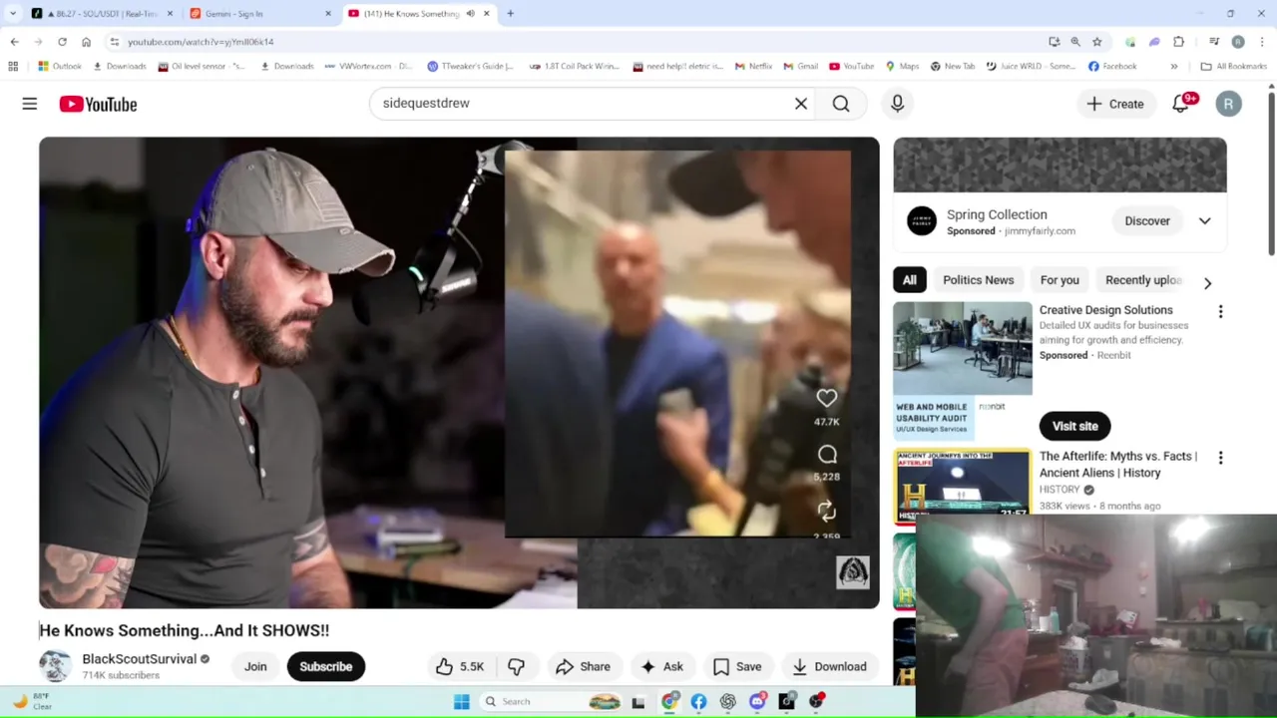This screenshot has height=718, width=1277.
Task: Bookmark this page with the star
Action: [1097, 42]
